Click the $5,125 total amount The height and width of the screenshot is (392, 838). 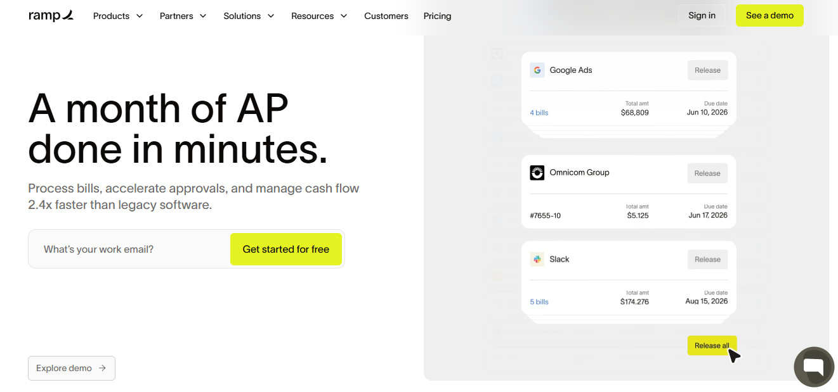click(638, 215)
